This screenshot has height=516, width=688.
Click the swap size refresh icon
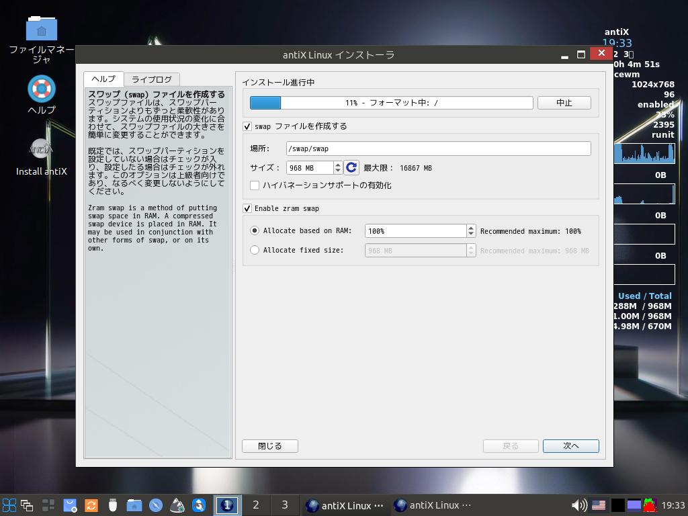click(x=351, y=168)
